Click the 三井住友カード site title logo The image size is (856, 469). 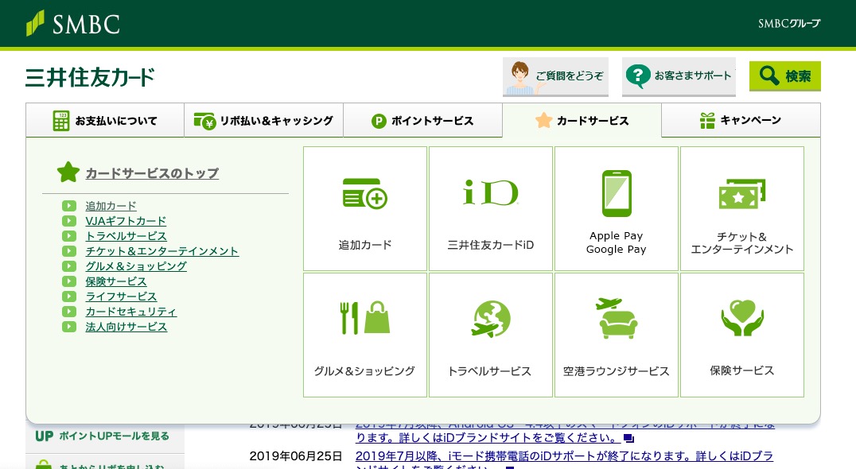point(90,77)
